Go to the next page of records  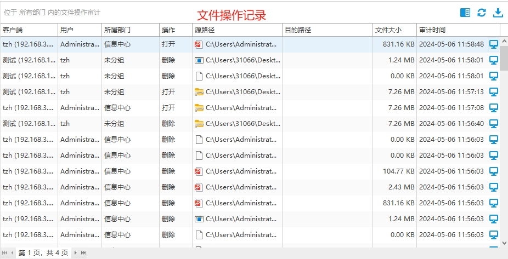click(75, 252)
